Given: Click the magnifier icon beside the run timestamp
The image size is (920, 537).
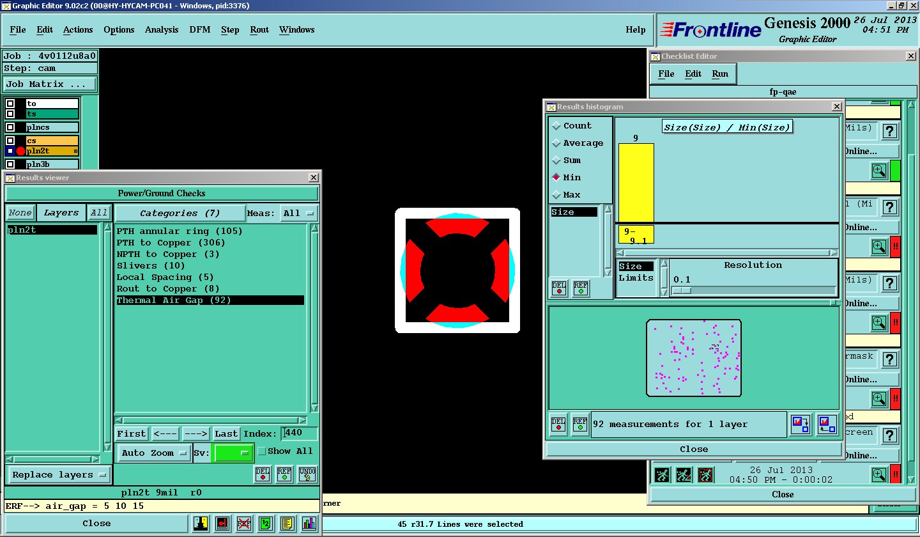Looking at the screenshot, I should (879, 475).
